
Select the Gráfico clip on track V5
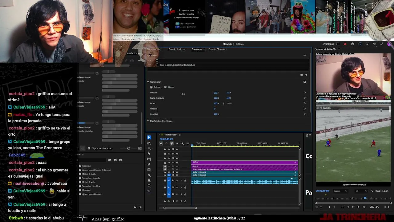tap(245, 162)
